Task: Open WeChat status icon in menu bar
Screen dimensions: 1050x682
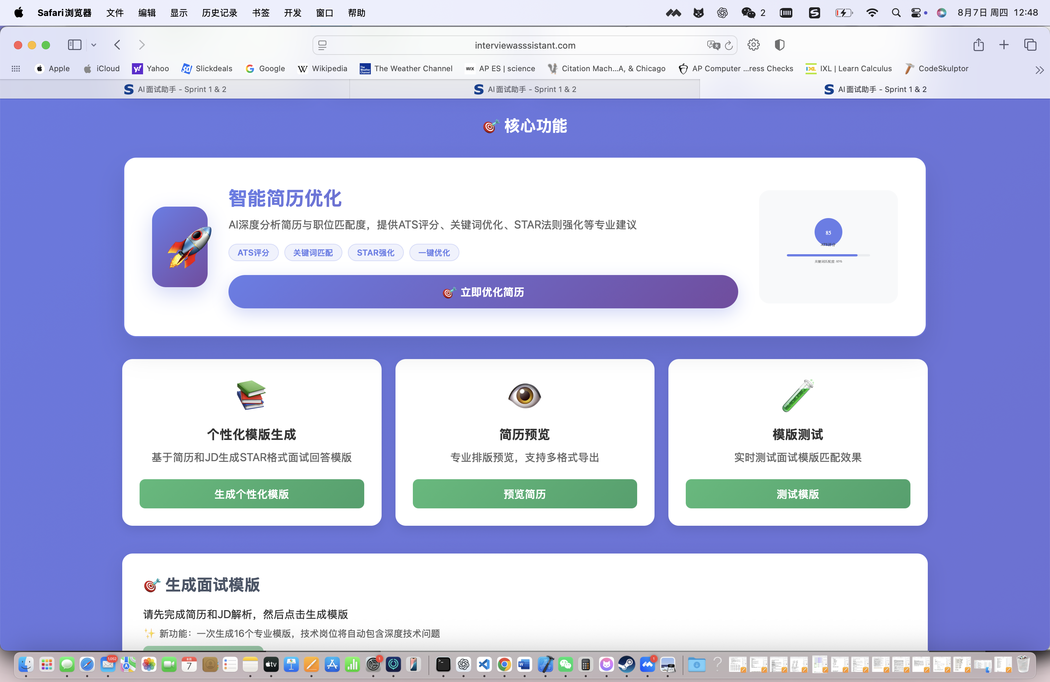Action: 748,13
